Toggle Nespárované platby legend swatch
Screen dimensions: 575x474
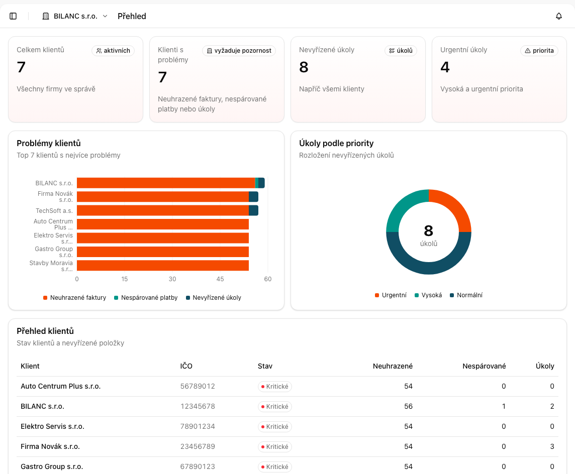coord(116,298)
